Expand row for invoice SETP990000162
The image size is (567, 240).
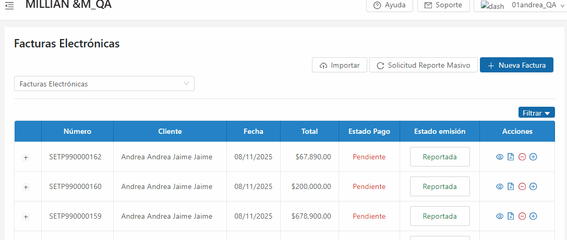pyautogui.click(x=26, y=157)
